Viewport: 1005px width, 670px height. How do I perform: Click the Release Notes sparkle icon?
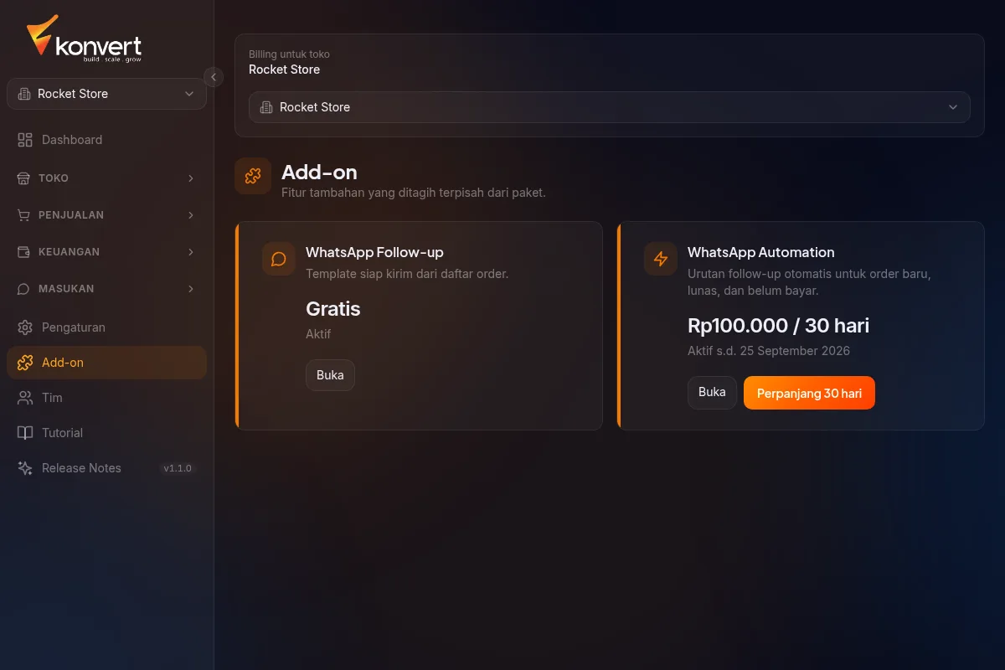tap(25, 468)
